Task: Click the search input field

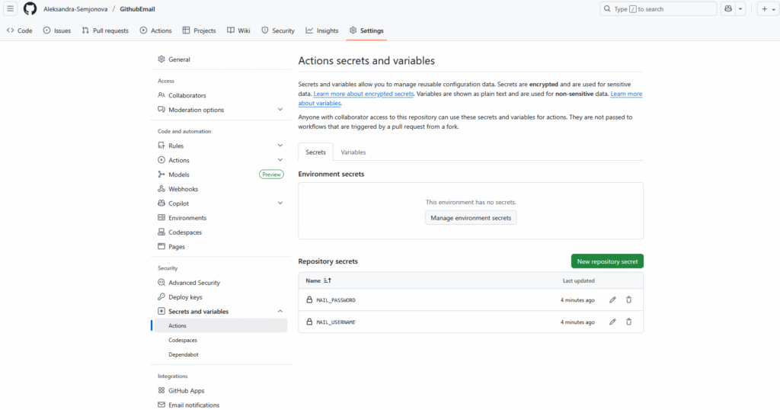Action: [x=657, y=9]
